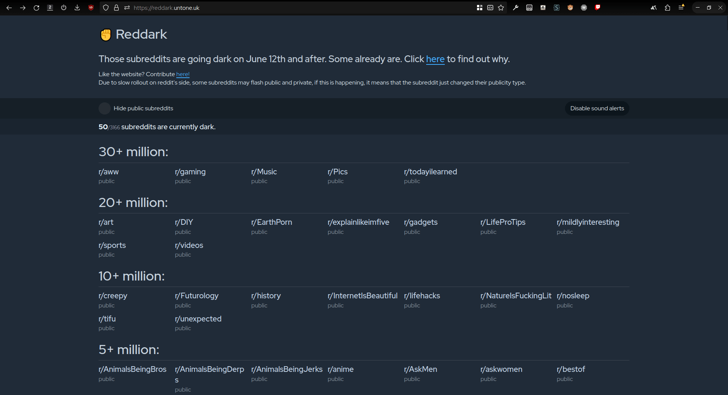The width and height of the screenshot is (728, 395).
Task: Open r/AnimalsBeingBros subreddit link
Action: (132, 369)
